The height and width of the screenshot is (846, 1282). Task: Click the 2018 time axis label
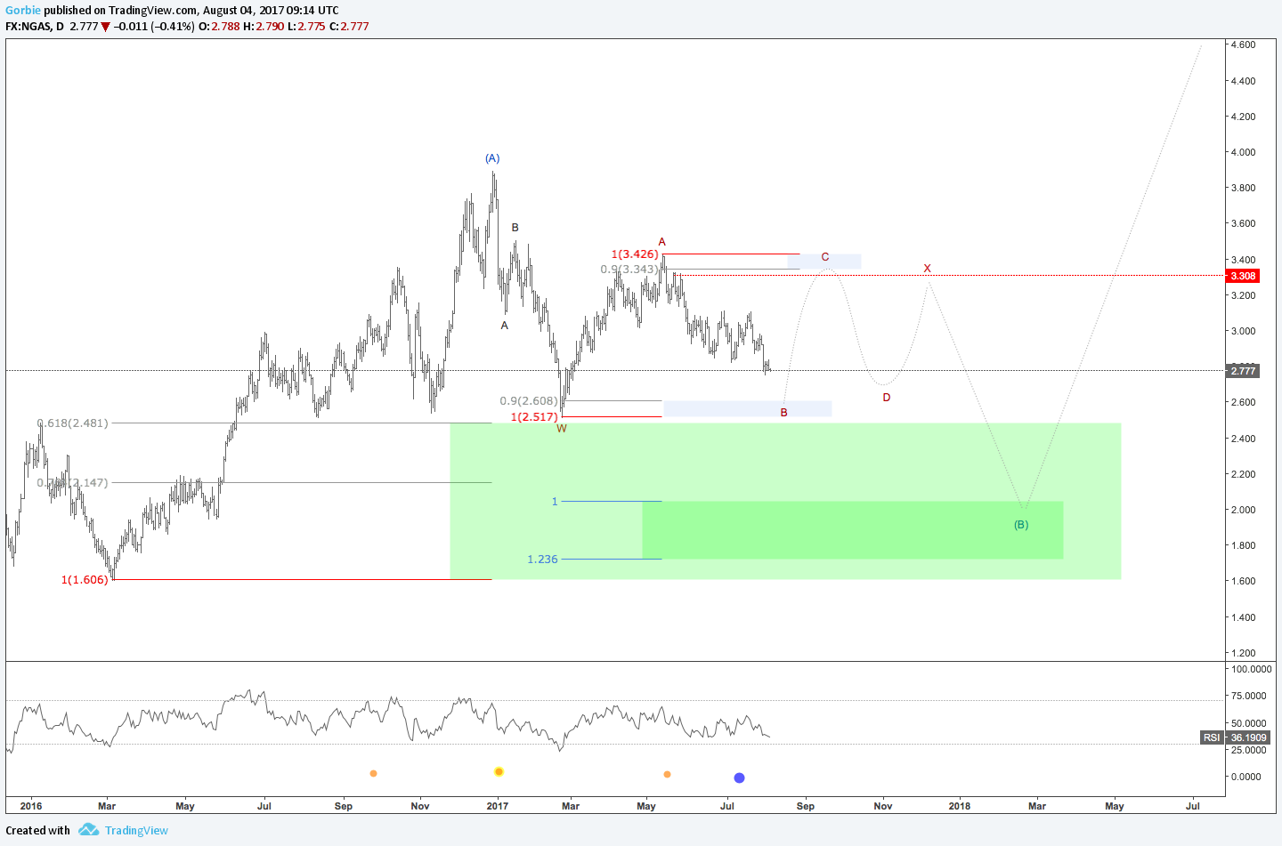pos(960,806)
